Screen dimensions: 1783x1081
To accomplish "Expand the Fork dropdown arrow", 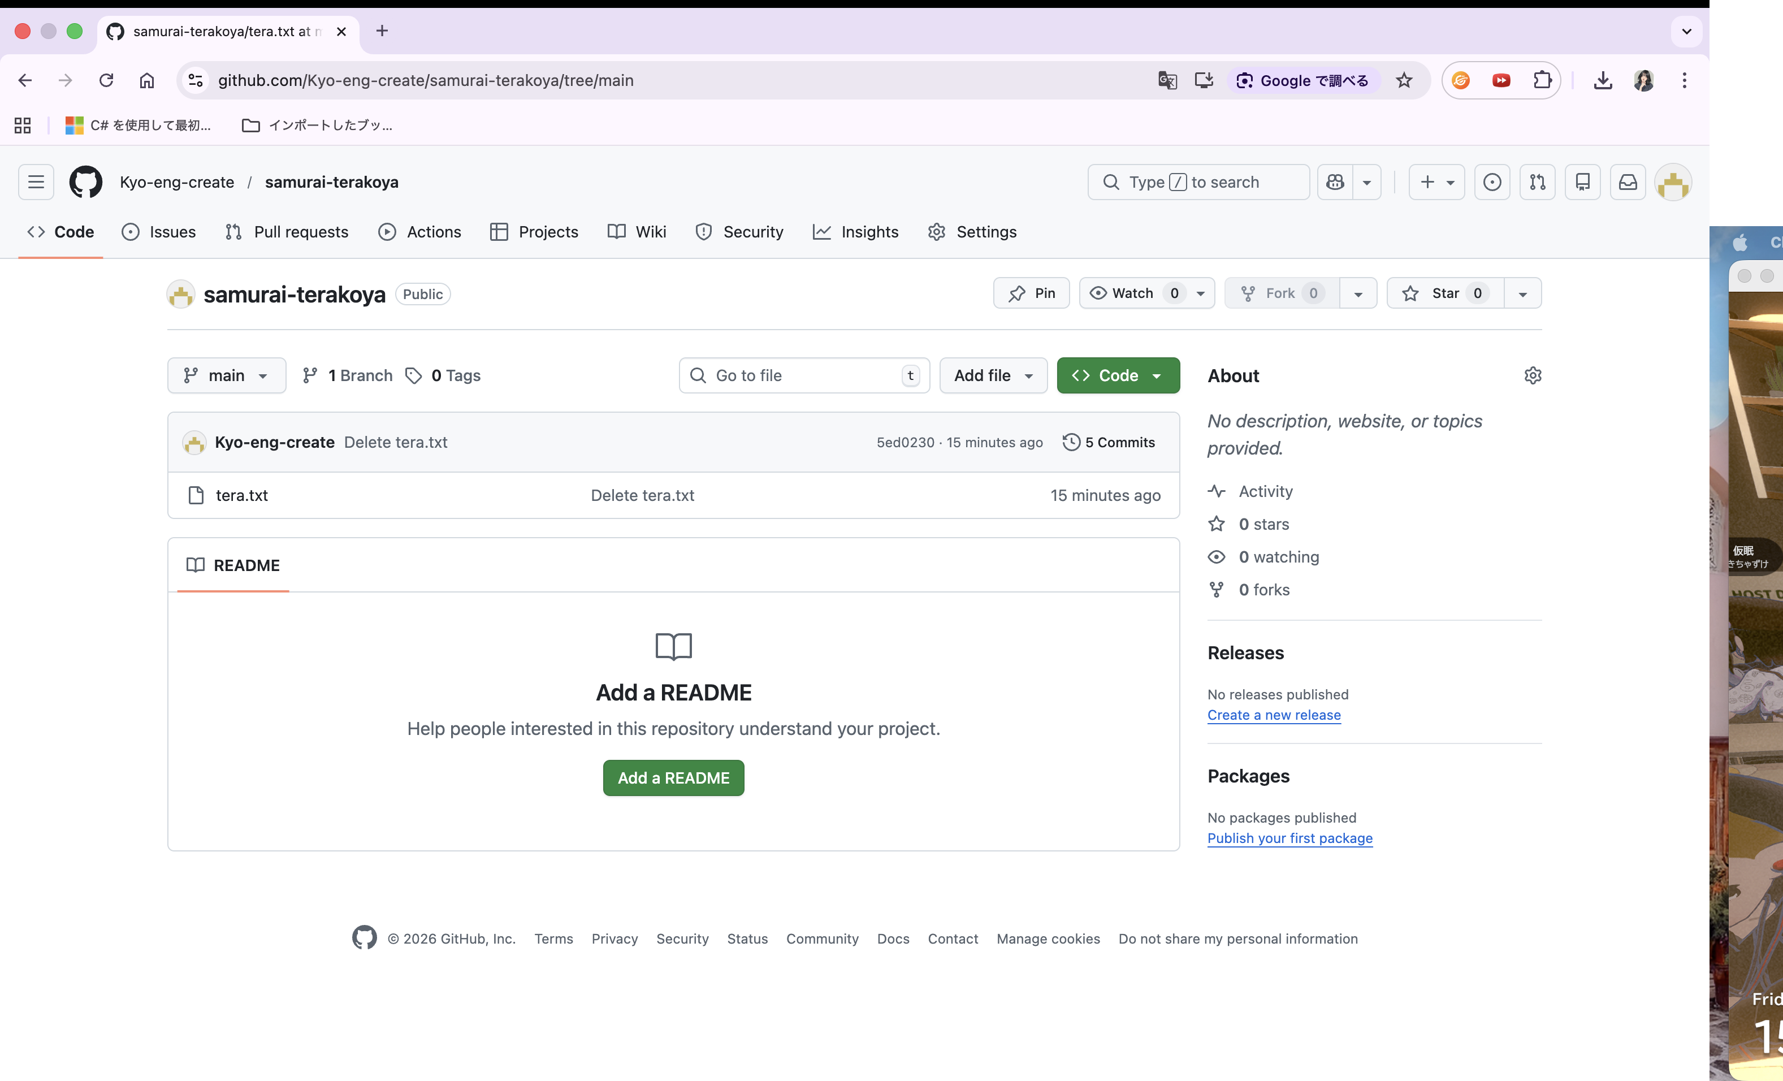I will pos(1358,293).
